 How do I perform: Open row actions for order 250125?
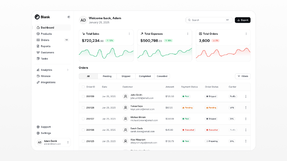point(246,141)
